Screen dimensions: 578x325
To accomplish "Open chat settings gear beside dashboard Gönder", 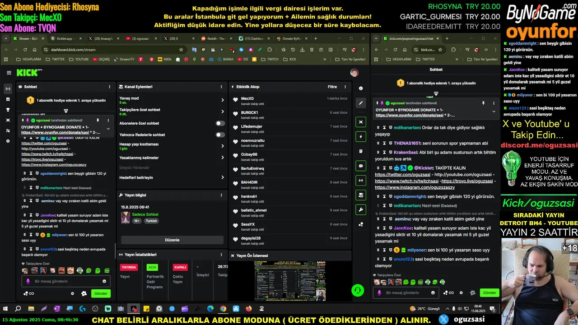I will coord(72,293).
